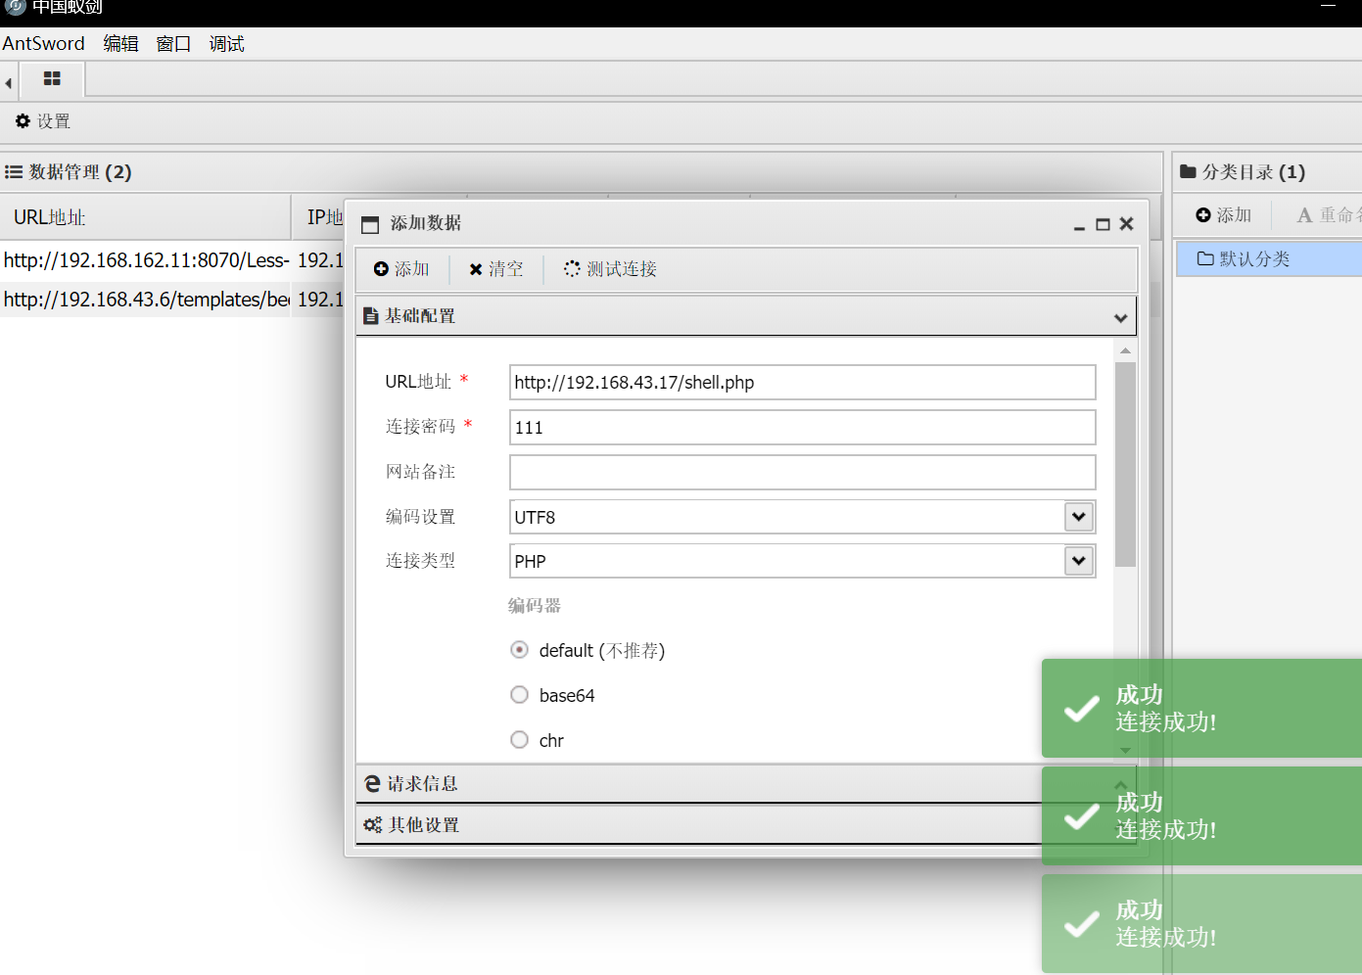1362x975 pixels.
Task: Click the 分类目录 folder icon
Action: [1188, 172]
